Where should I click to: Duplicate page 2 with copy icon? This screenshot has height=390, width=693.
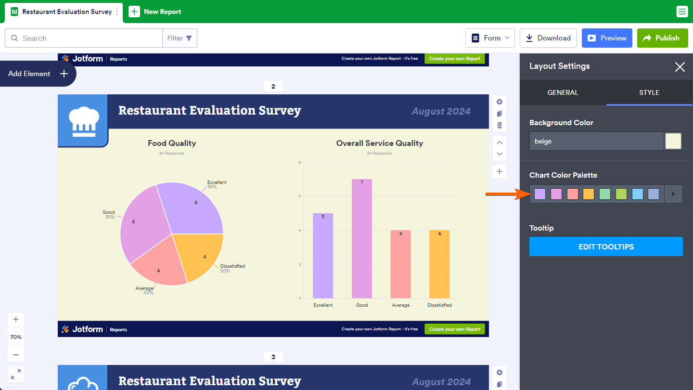point(500,114)
